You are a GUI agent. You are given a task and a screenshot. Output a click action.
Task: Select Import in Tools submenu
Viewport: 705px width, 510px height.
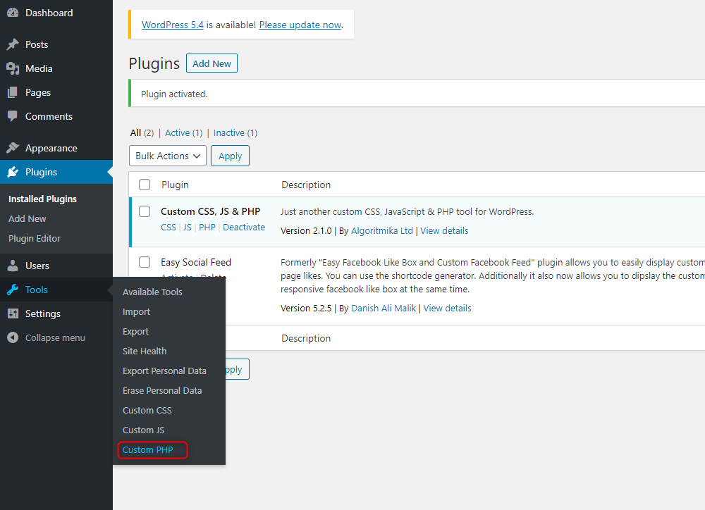click(x=136, y=311)
